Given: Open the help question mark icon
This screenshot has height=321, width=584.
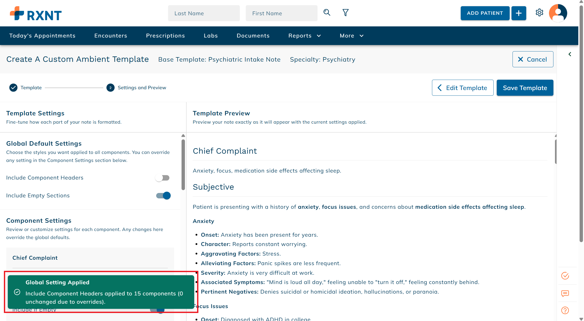Looking at the screenshot, I should [565, 310].
